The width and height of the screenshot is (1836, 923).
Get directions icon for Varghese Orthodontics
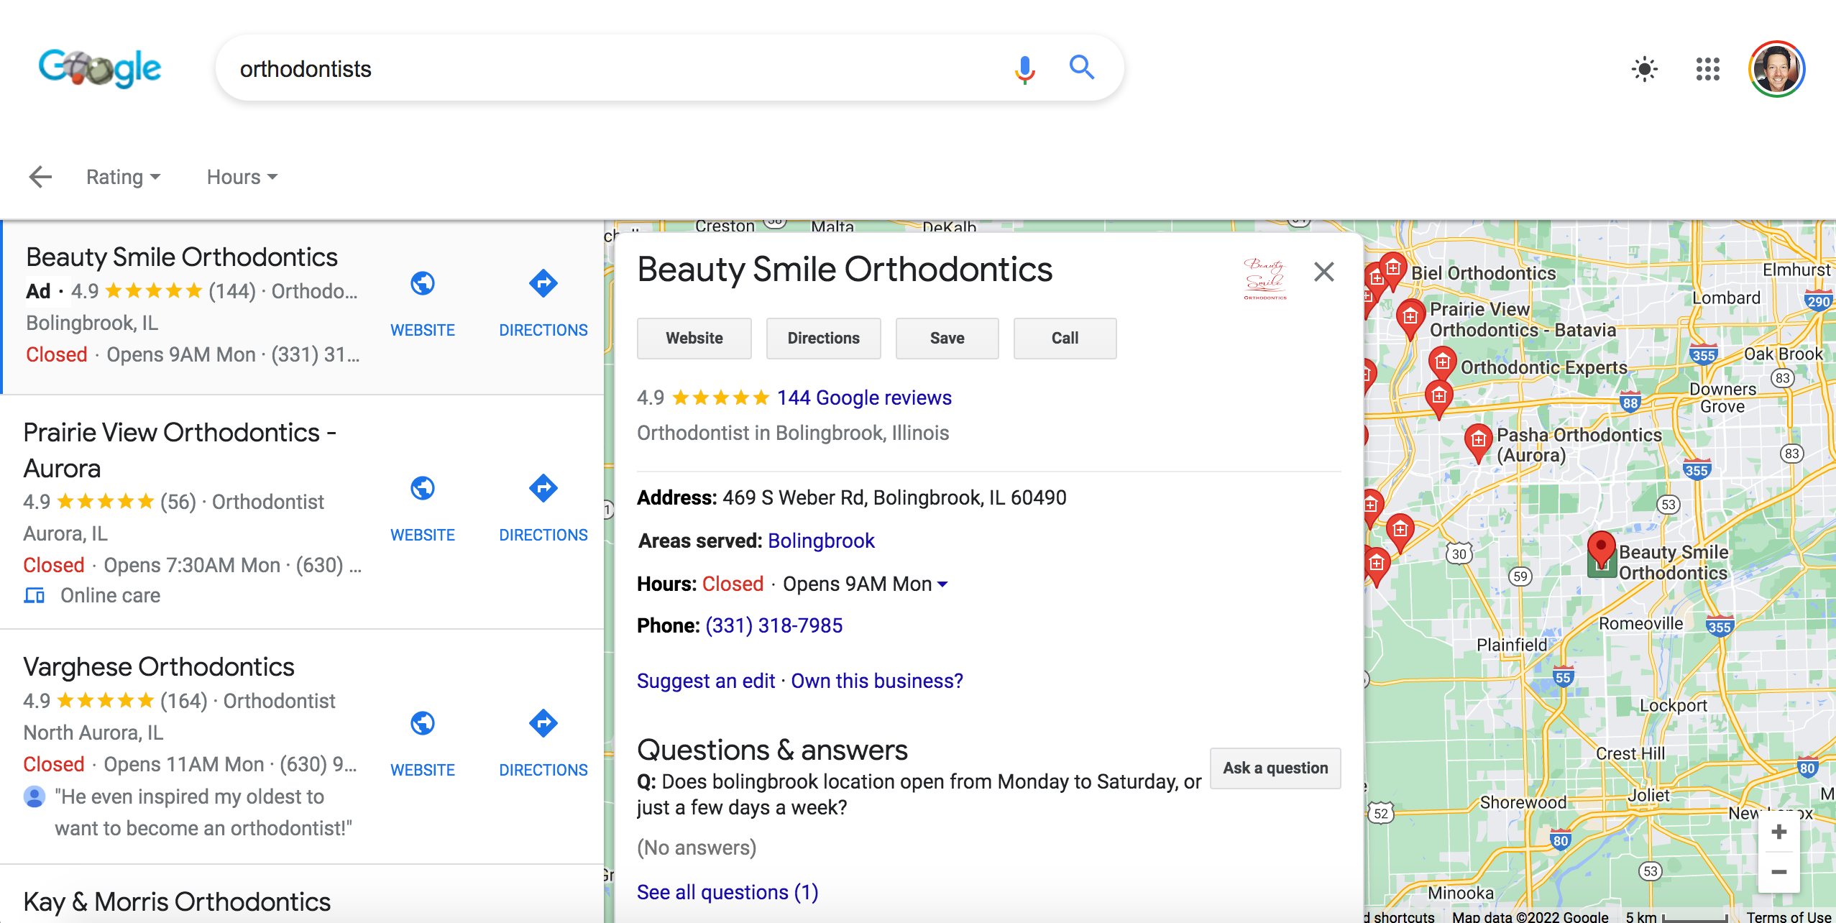point(543,723)
